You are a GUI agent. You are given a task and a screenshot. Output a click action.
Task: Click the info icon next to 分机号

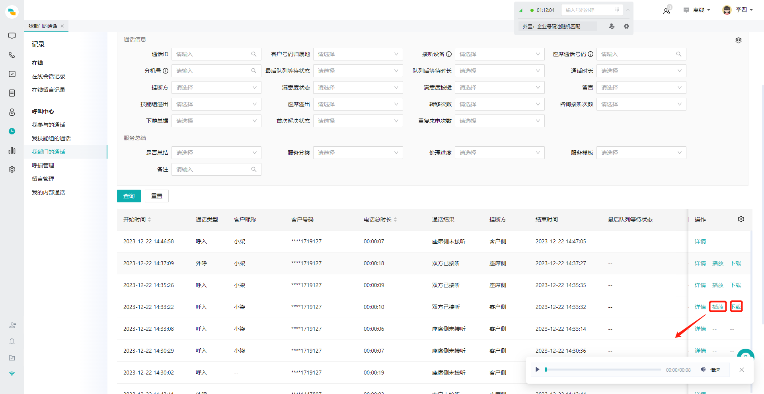coord(166,71)
